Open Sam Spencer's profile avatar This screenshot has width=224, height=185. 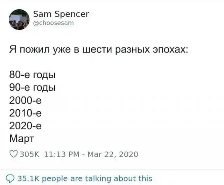tap(19, 19)
